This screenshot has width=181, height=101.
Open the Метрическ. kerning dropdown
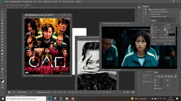click(158, 30)
